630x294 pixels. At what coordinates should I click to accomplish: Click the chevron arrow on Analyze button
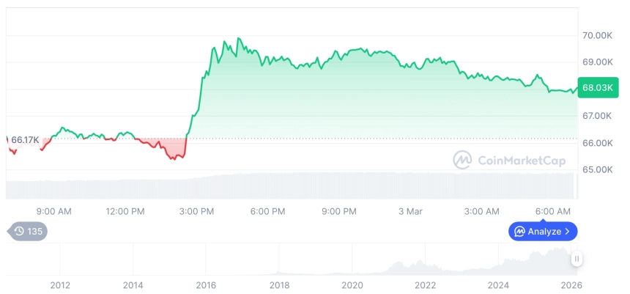pos(568,232)
